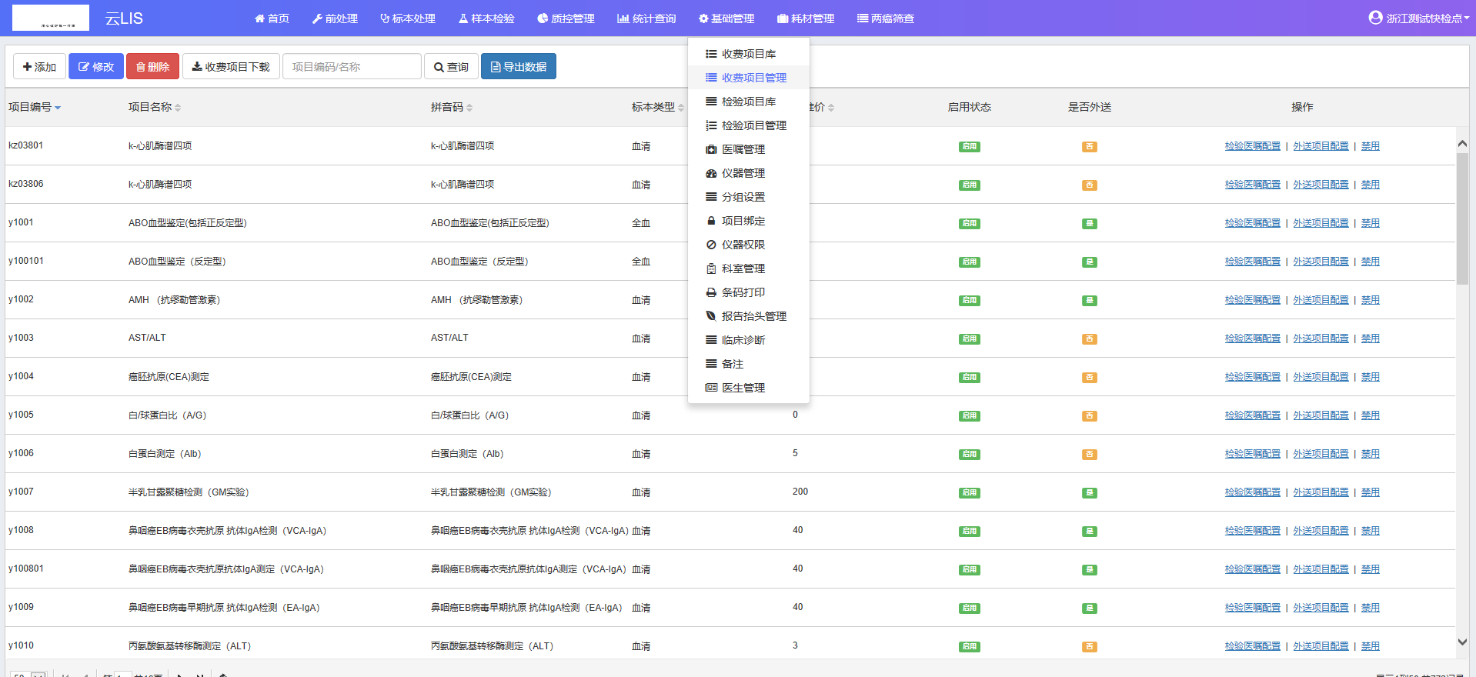Click the 报告抬头管理 leaf icon
Image resolution: width=1476 pixels, height=677 pixels.
point(711,316)
